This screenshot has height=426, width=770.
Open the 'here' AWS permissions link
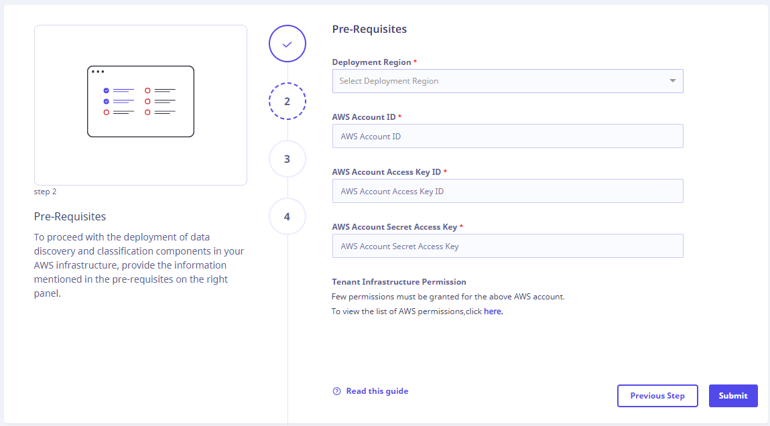coord(493,311)
